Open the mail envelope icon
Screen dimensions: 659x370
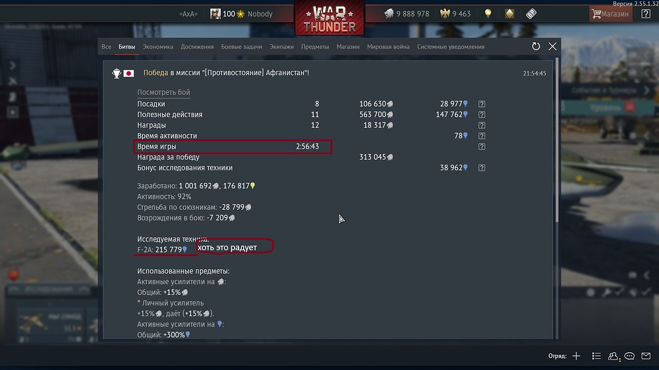646,356
